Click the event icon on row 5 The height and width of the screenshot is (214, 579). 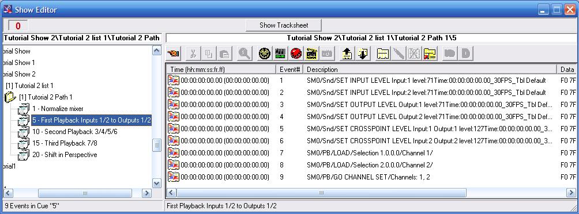174,128
